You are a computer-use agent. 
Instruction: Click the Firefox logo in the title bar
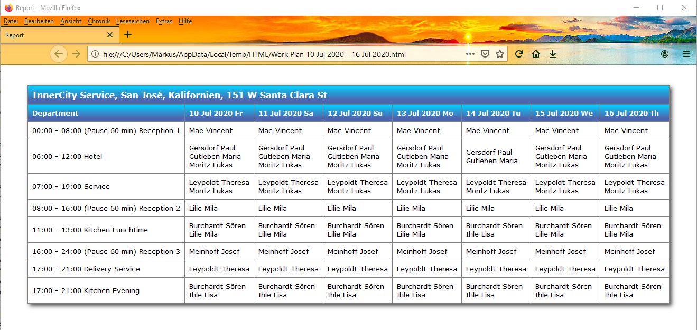point(8,8)
